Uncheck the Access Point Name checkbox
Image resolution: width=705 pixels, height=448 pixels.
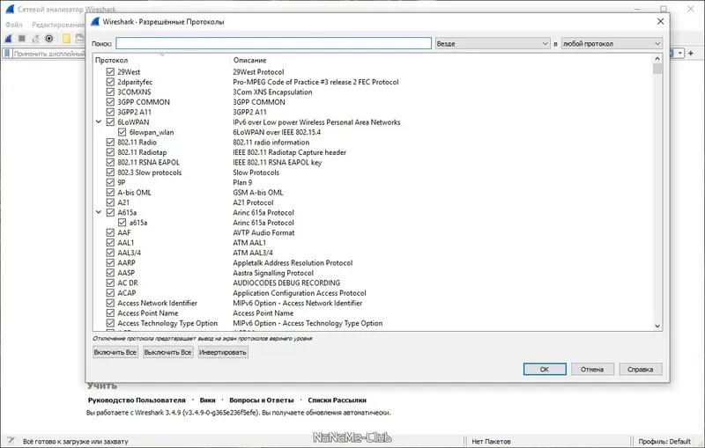(x=110, y=312)
